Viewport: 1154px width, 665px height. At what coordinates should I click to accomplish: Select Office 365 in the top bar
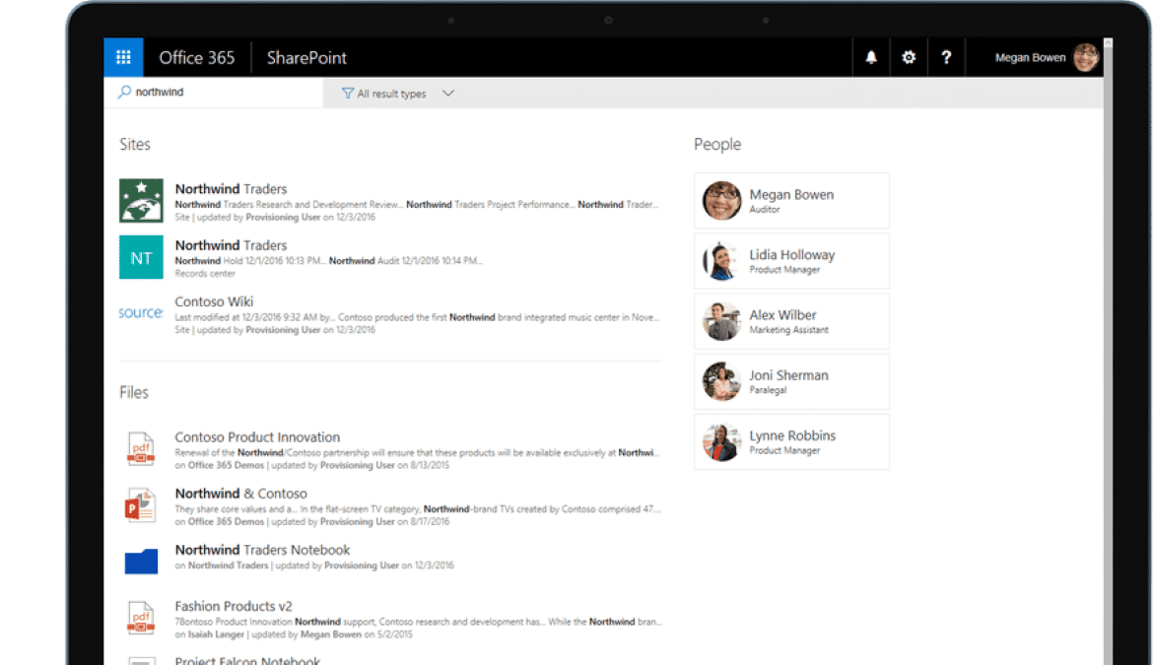196,57
